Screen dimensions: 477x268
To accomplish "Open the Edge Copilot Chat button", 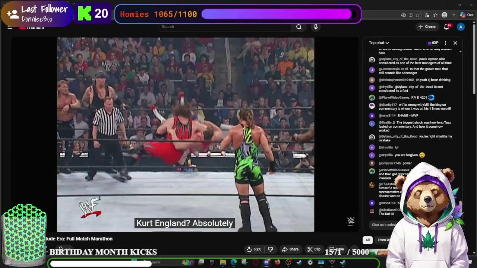I will click(467, 15).
